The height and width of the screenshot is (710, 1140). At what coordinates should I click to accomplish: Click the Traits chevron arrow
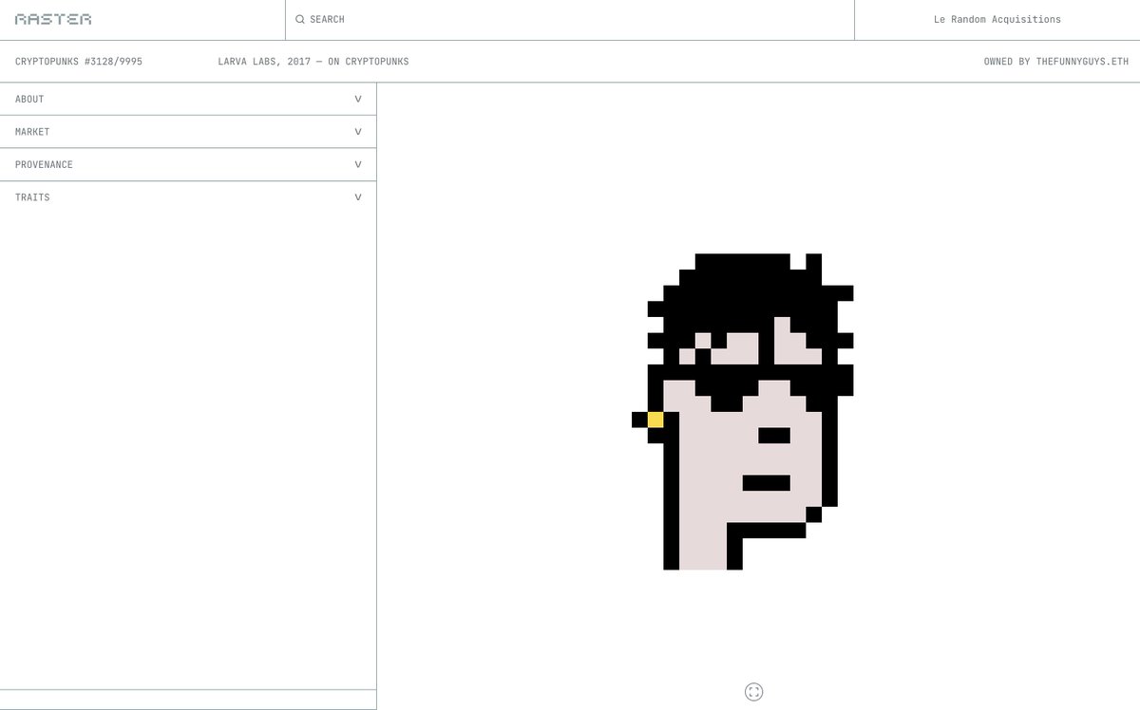(358, 197)
